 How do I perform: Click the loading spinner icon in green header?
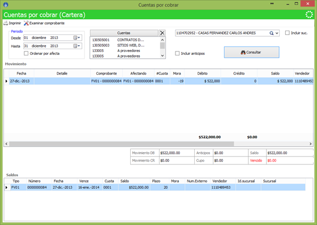309,15
